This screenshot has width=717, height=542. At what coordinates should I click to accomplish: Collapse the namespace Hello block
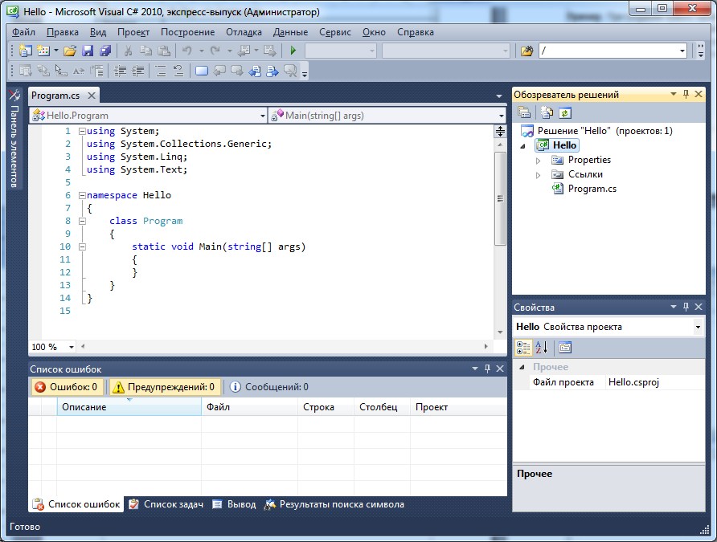82,195
